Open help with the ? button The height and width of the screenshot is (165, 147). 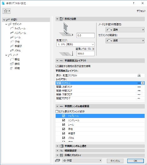click(134, 3)
